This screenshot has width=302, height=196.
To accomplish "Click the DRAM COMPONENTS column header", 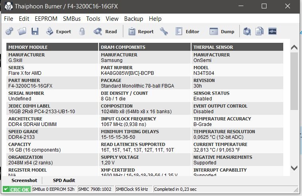I will click(x=145, y=47).
